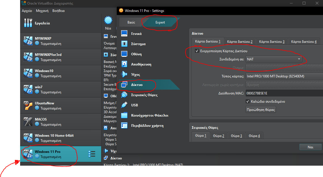This screenshot has height=177, width=323.
Task: Select the Windows10 machine icon
Action: point(28,73)
